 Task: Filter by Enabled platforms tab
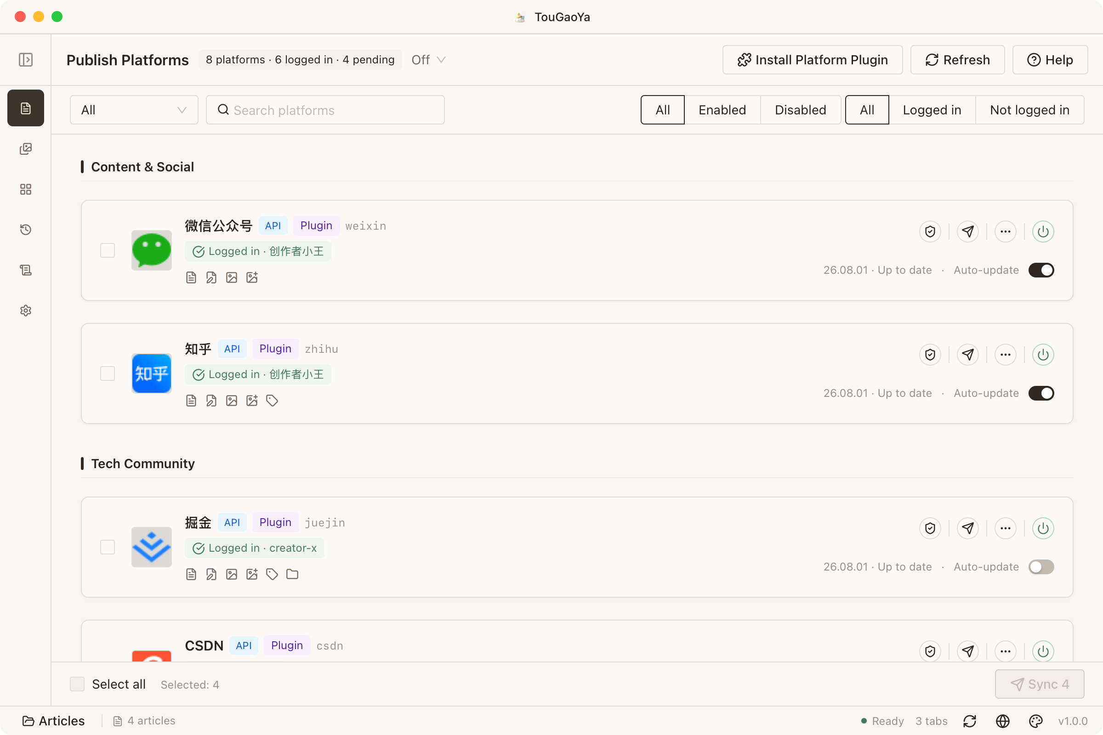[722, 110]
